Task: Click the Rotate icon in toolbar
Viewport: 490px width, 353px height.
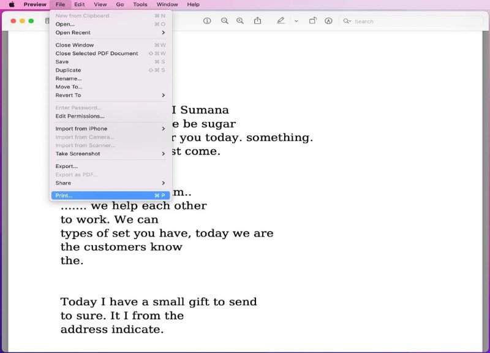Action: [312, 21]
